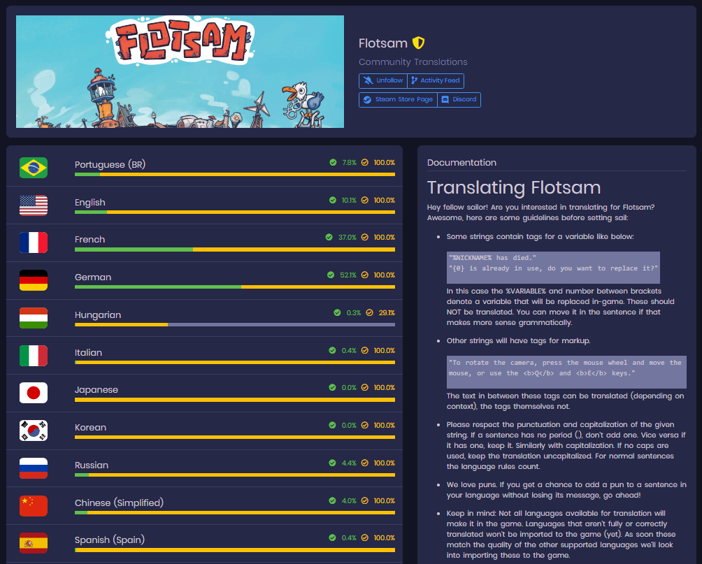This screenshot has width=702, height=564.
Task: Click the Flotsam banner image
Action: [180, 71]
